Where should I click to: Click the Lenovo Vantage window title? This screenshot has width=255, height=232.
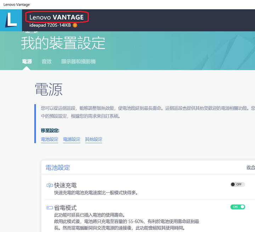[x=17, y=5]
